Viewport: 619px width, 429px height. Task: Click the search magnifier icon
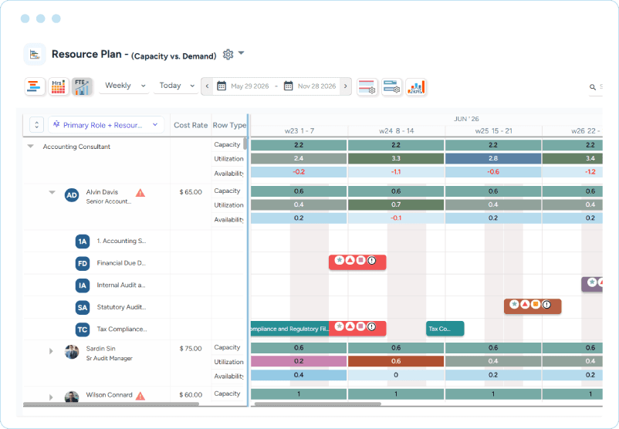[x=593, y=87]
